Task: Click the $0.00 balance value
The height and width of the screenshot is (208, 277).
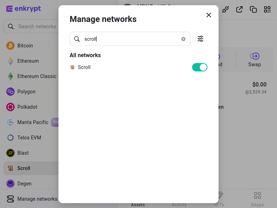Action: (259, 84)
